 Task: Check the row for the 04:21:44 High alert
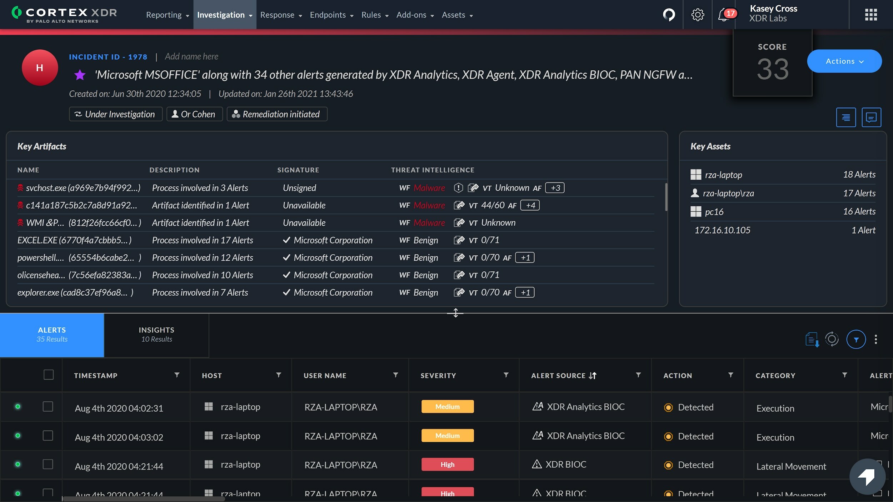click(x=48, y=465)
